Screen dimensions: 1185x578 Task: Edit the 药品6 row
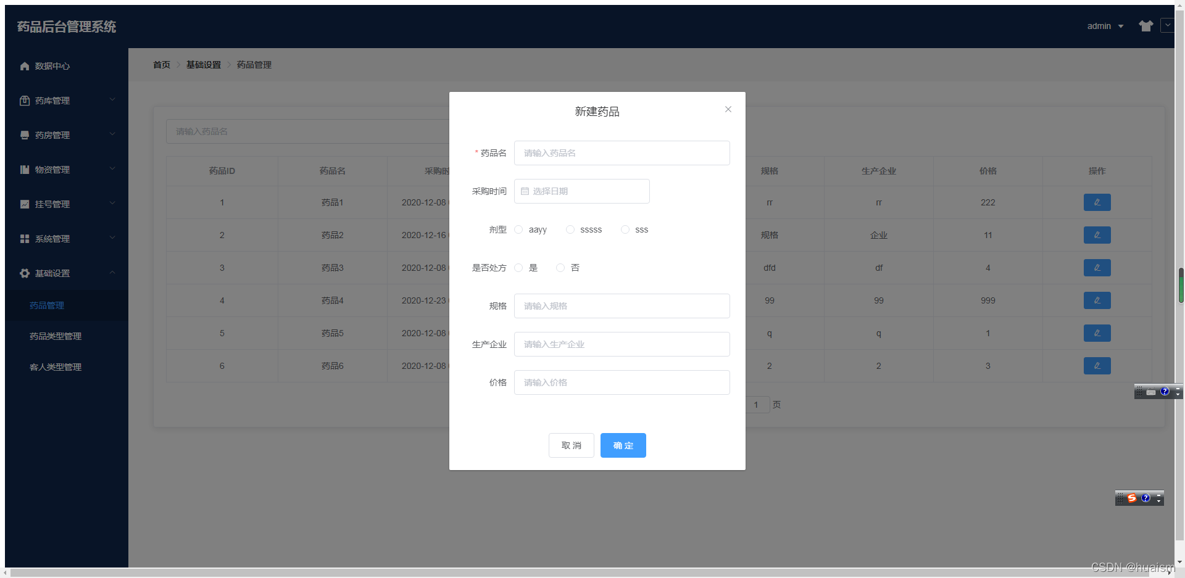1097,366
